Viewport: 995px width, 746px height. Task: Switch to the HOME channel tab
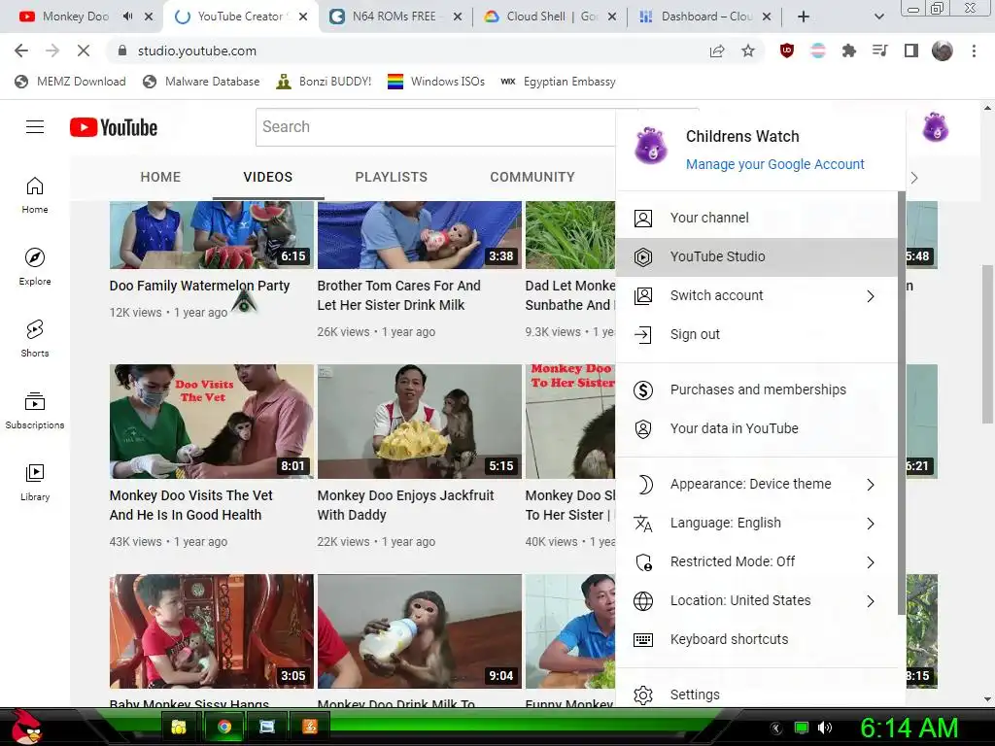pyautogui.click(x=160, y=177)
